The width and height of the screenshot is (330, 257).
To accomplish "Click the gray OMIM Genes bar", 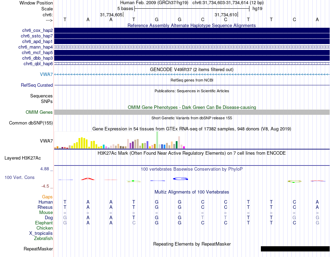I will click(192, 112).
